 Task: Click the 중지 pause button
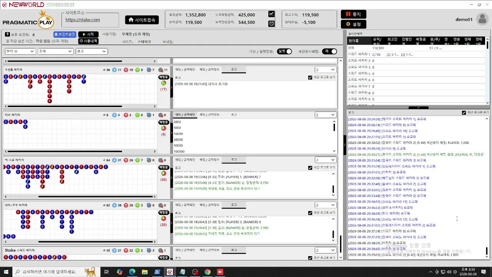(x=353, y=14)
